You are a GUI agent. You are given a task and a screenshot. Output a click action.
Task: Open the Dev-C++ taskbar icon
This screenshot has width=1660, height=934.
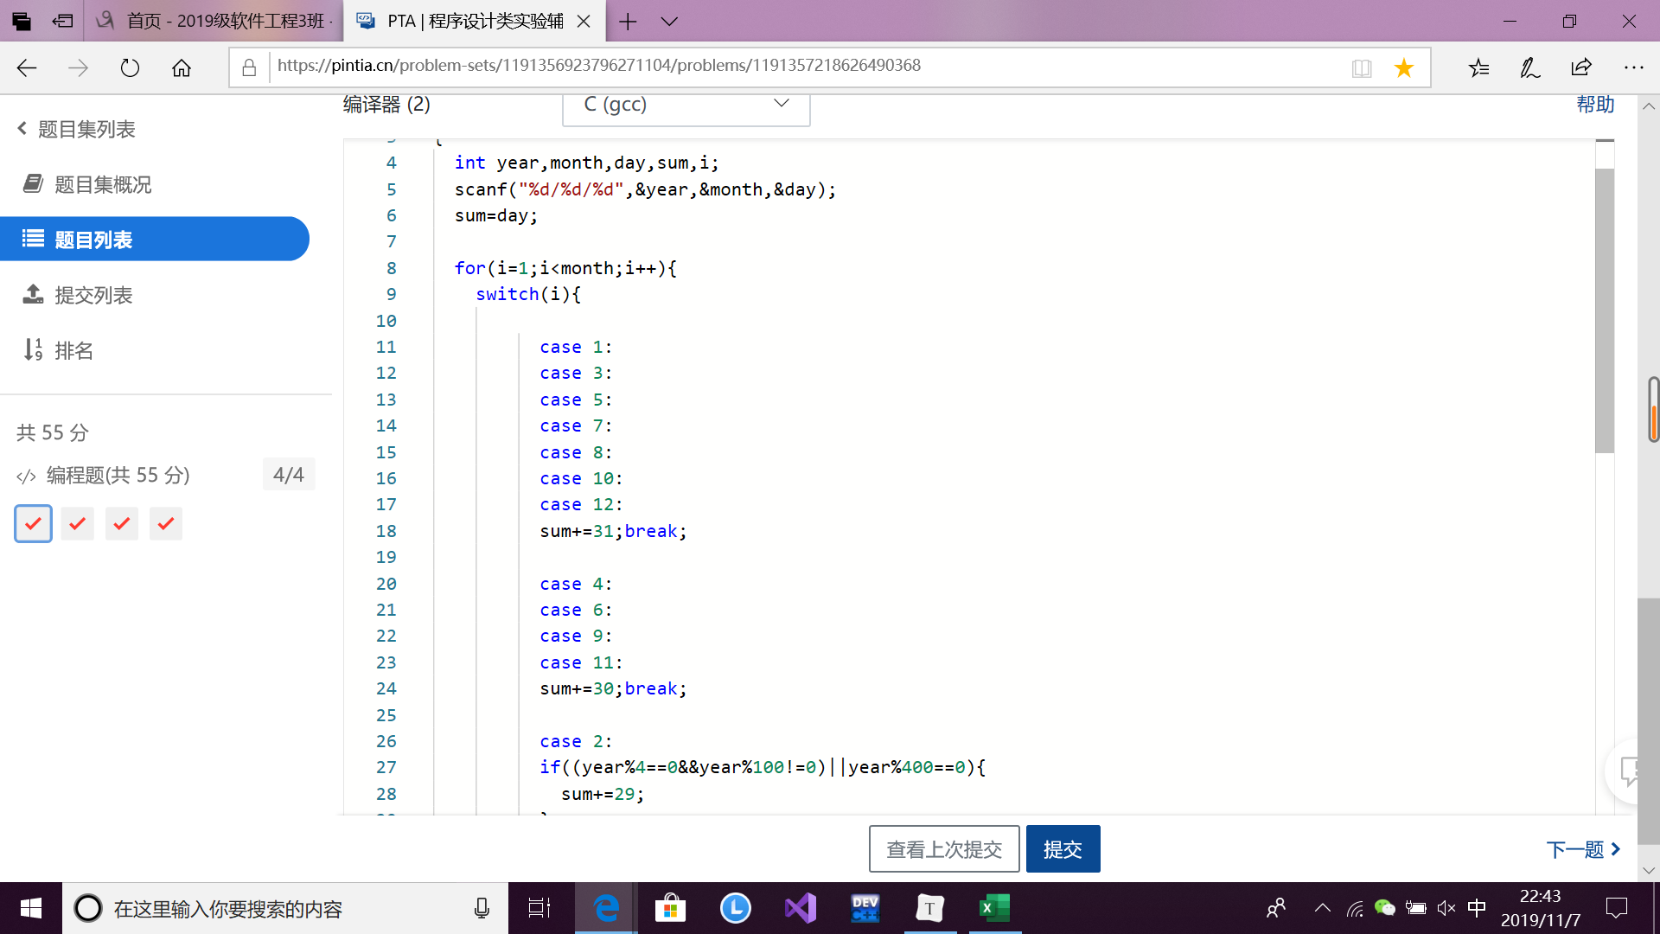coord(865,908)
